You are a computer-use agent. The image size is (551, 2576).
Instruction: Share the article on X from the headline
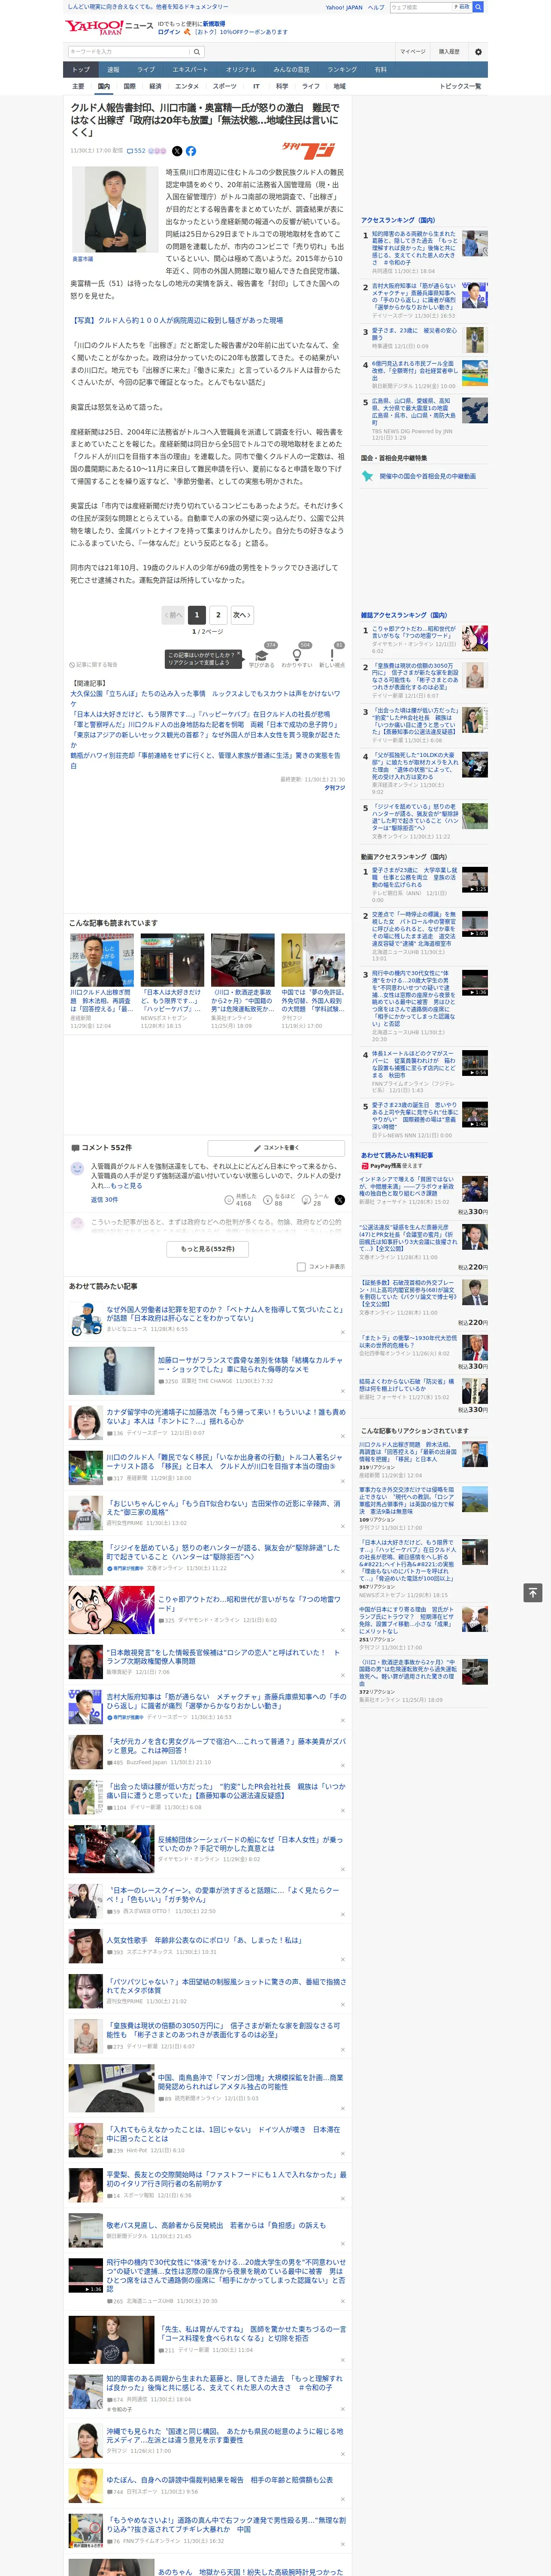(177, 151)
